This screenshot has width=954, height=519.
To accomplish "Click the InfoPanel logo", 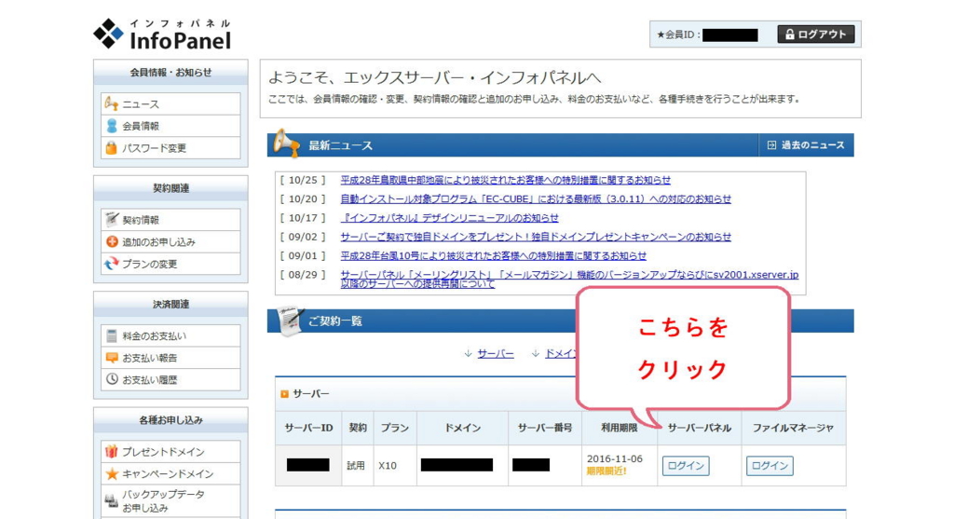I will [x=162, y=34].
